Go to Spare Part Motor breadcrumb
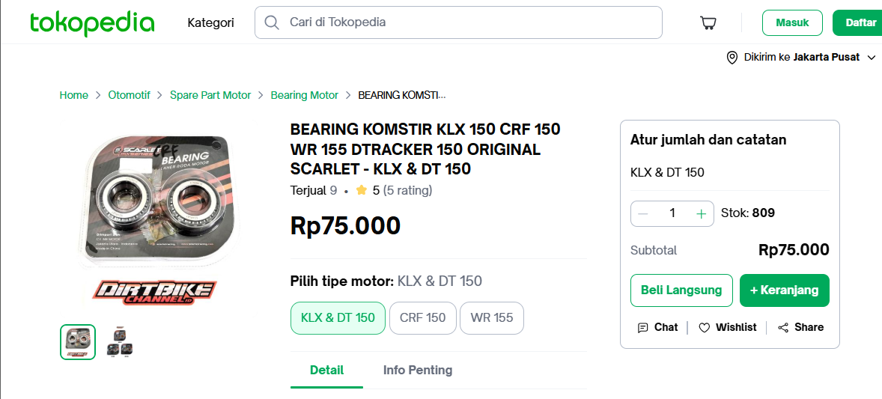Viewport: 882px width, 399px height. [210, 95]
